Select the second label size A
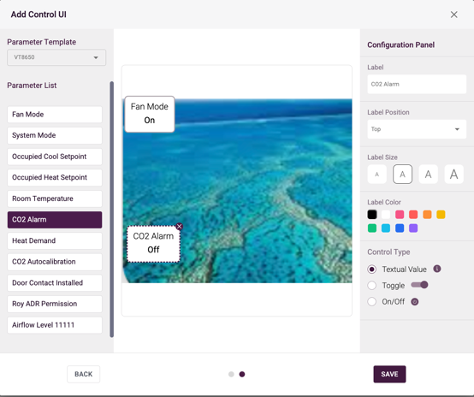The height and width of the screenshot is (397, 474). point(402,175)
